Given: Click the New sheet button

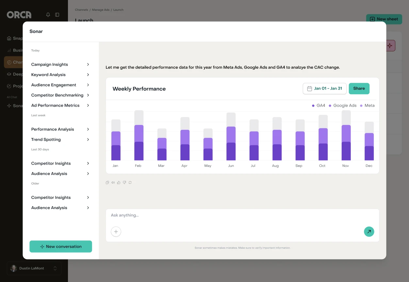Looking at the screenshot, I should pyautogui.click(x=384, y=19).
